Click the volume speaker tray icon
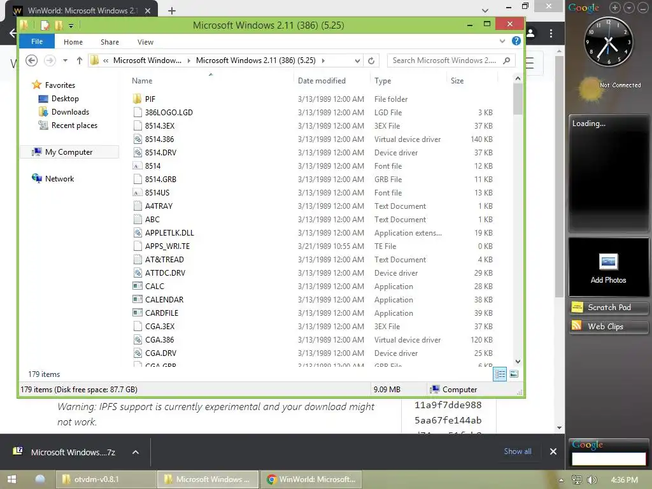This screenshot has width=652, height=489. coord(592,480)
